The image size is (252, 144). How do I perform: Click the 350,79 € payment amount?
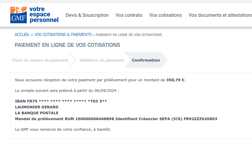coord(175,80)
